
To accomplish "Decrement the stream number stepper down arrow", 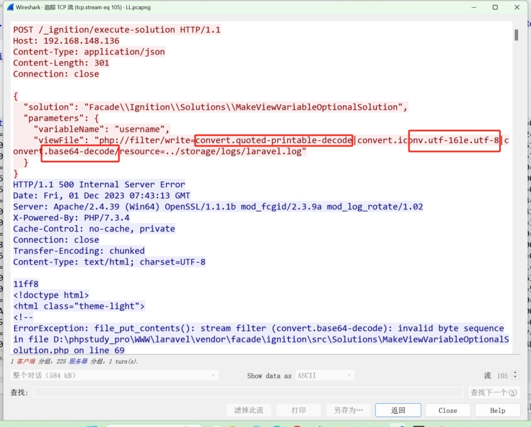I will (x=515, y=378).
